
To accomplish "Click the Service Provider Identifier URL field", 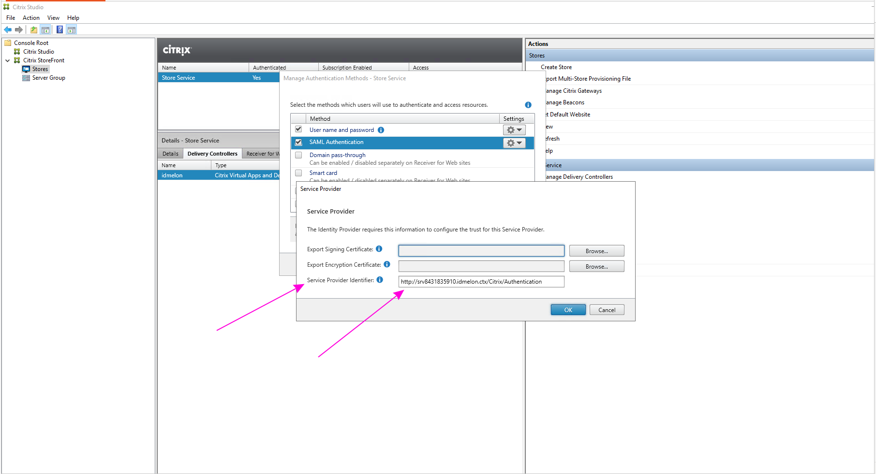I will pyautogui.click(x=481, y=282).
